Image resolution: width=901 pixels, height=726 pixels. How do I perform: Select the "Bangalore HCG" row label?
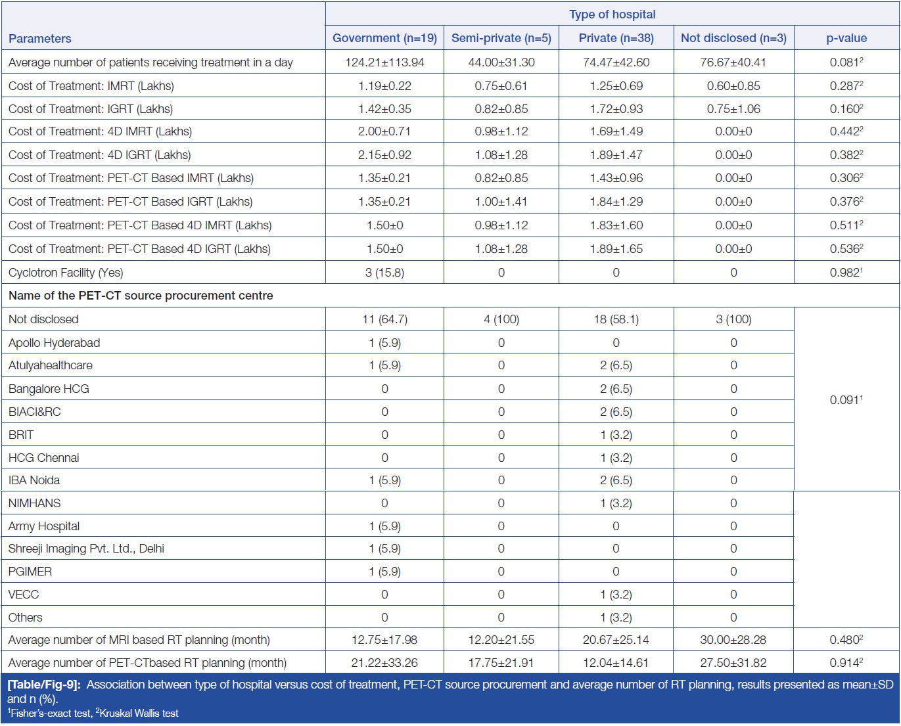pos(49,389)
